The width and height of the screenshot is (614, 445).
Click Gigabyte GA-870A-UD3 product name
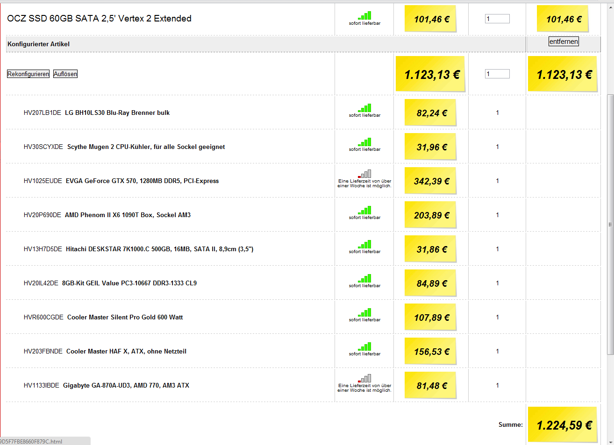click(x=126, y=385)
